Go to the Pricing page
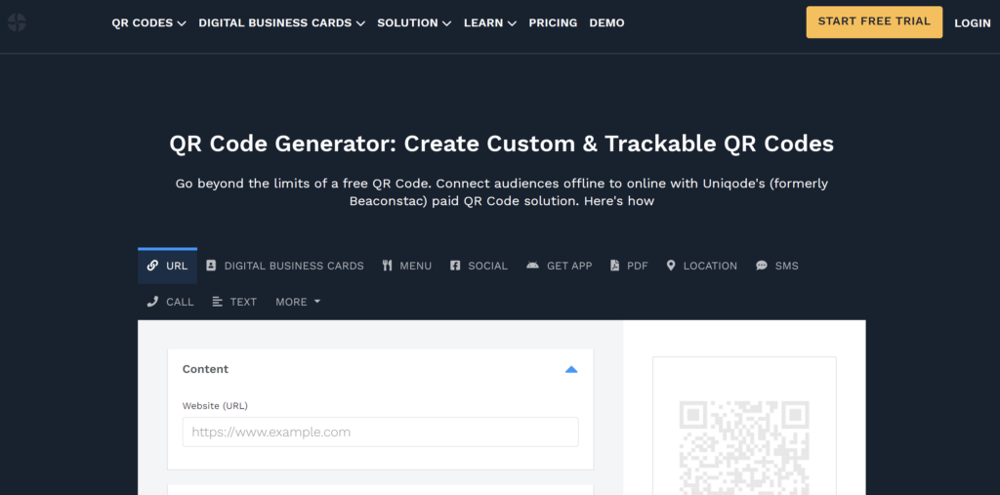Viewport: 1000px width, 495px height. (553, 23)
